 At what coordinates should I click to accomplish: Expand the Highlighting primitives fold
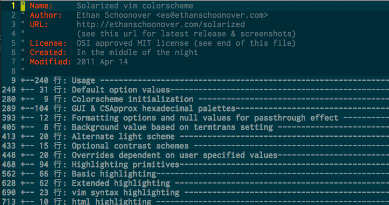tap(205, 164)
